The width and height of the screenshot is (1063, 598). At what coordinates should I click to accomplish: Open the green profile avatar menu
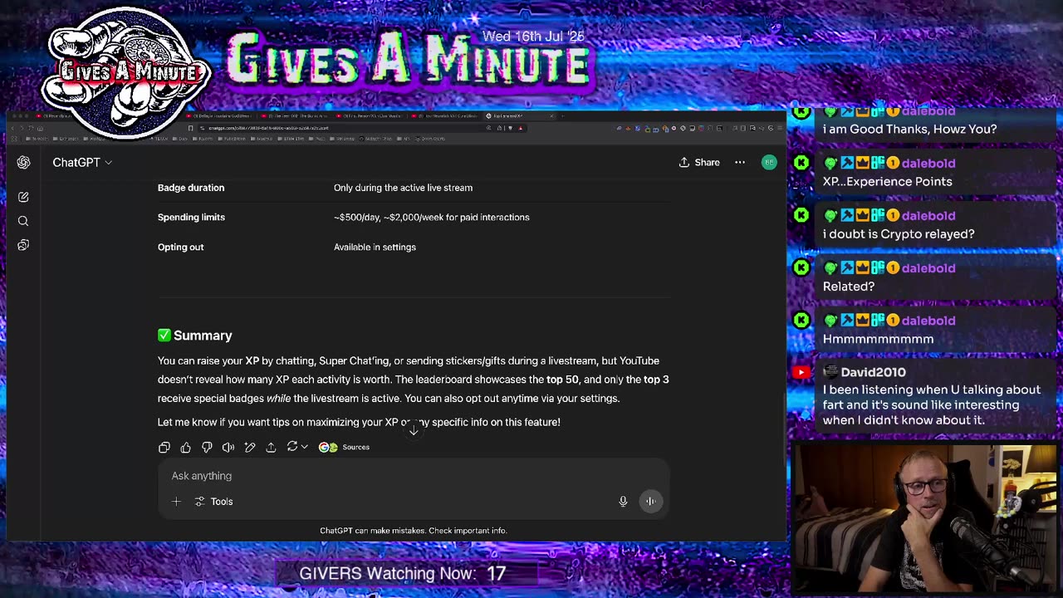[x=769, y=162]
